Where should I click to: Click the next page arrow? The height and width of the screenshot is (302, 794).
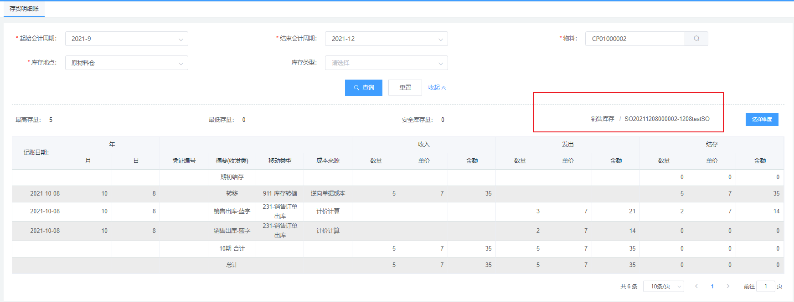[728, 286]
